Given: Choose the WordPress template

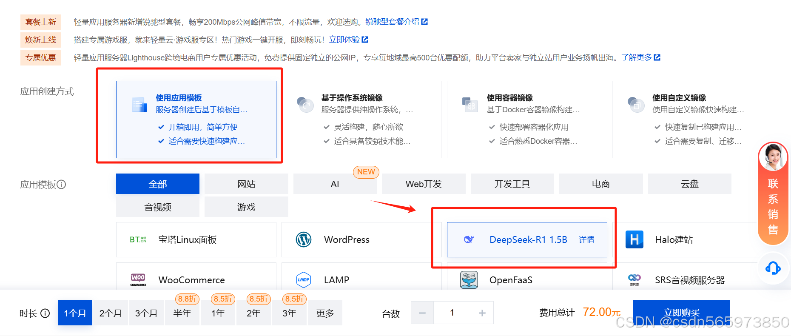Looking at the screenshot, I should click(x=361, y=239).
